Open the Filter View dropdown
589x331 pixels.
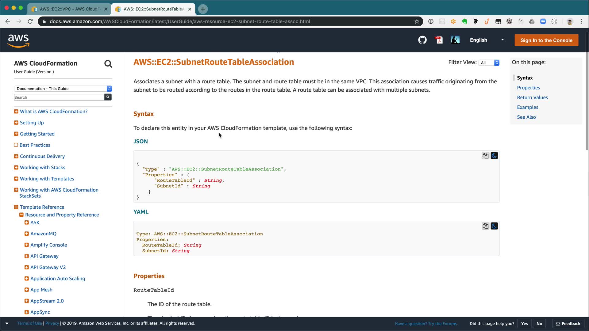click(489, 63)
